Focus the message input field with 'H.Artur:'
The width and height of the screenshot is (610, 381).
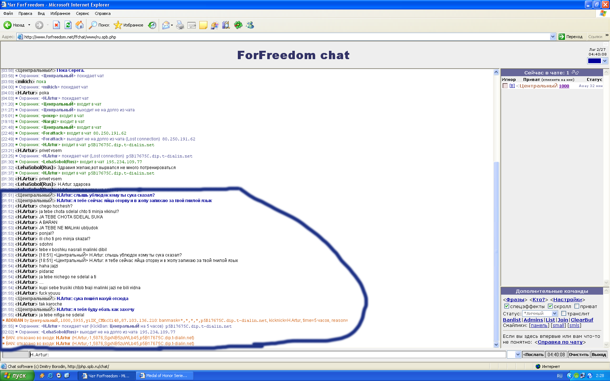(268, 355)
